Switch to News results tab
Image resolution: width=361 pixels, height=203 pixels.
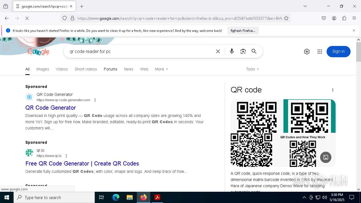pos(129,69)
